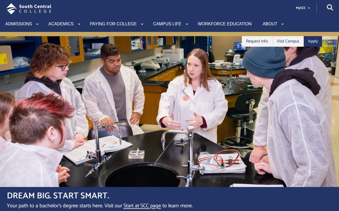The height and width of the screenshot is (211, 339).
Task: Open the Paying for College item
Action: click(113, 24)
